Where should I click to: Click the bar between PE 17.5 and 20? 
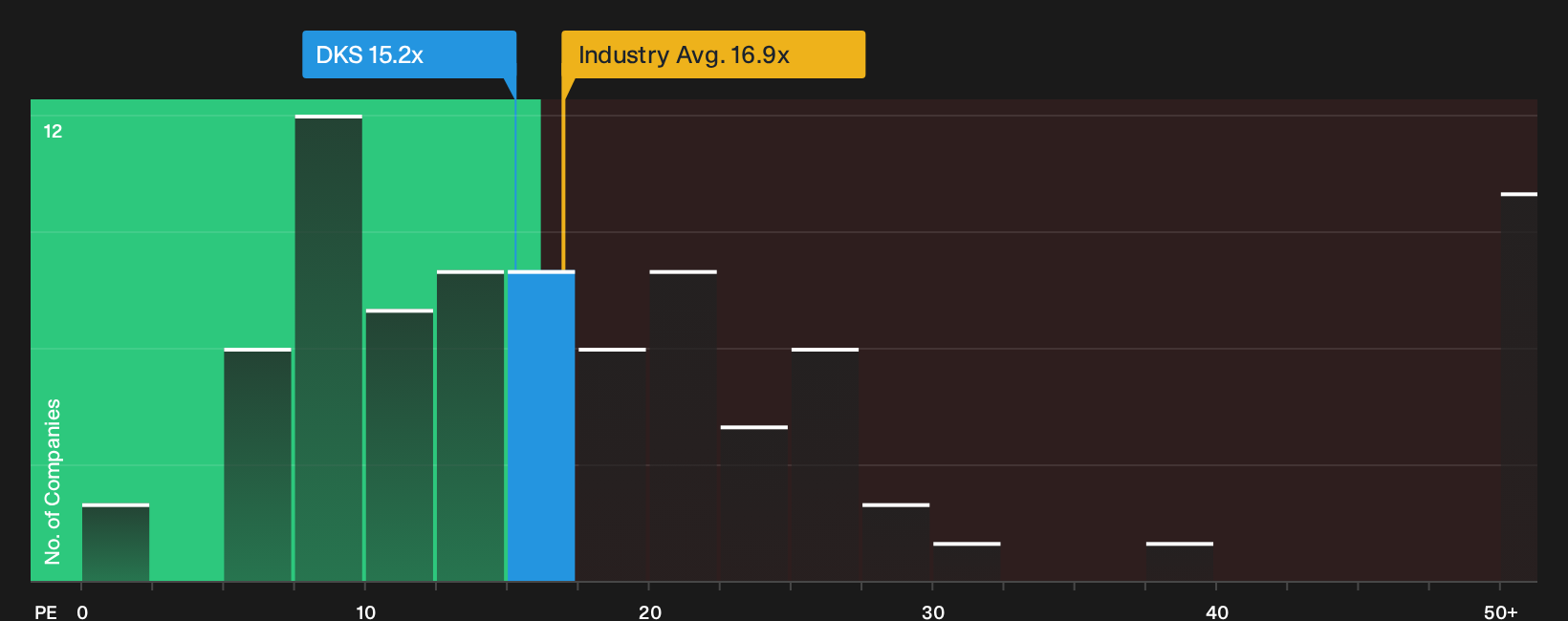pos(612,464)
